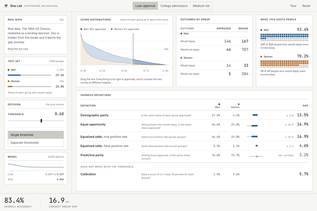Viewport: 317px width, 211px height.
Task: Click the '1,500 people' test set label
Action: click(56, 61)
